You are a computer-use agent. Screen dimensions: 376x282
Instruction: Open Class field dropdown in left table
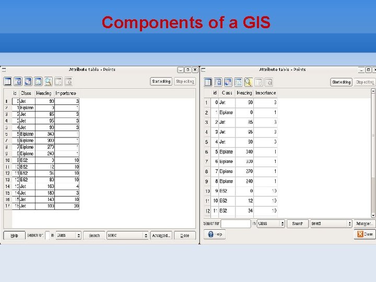[68, 236]
